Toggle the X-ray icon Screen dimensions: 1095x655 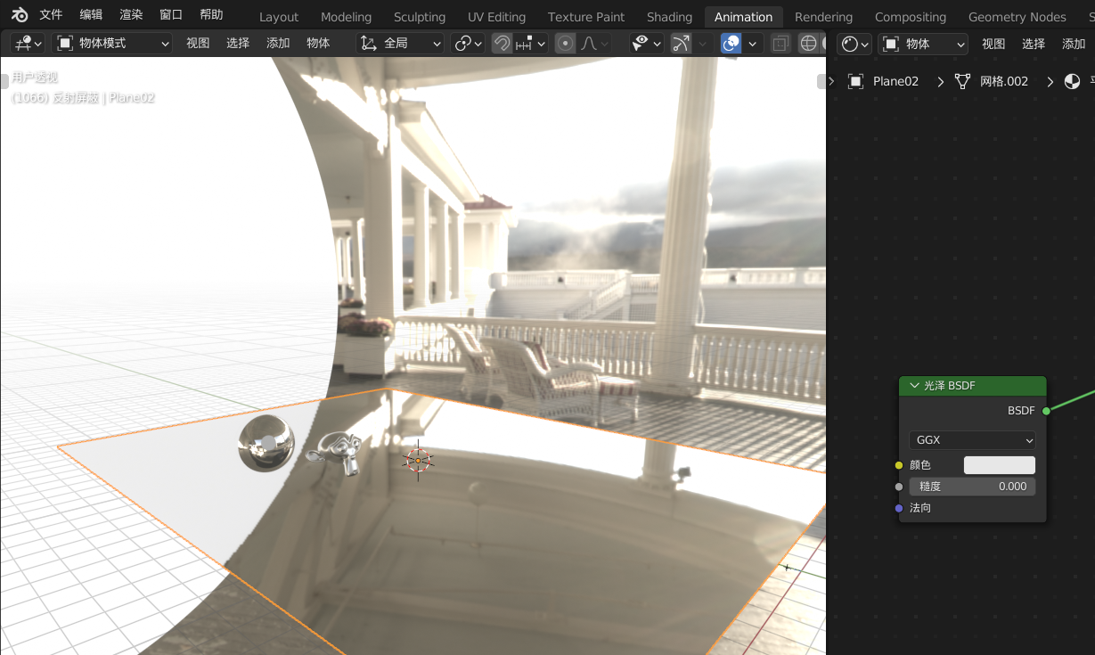click(x=780, y=43)
